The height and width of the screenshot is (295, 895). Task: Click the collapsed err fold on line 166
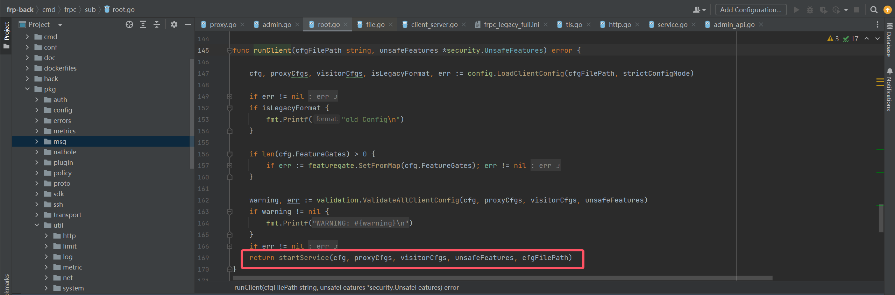point(323,246)
